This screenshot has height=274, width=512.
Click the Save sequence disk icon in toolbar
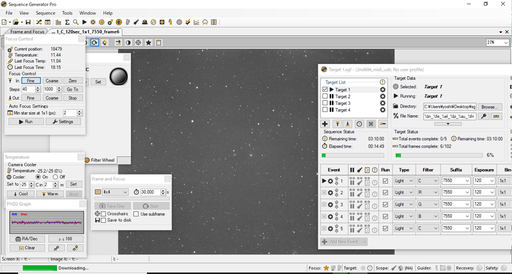28,22
